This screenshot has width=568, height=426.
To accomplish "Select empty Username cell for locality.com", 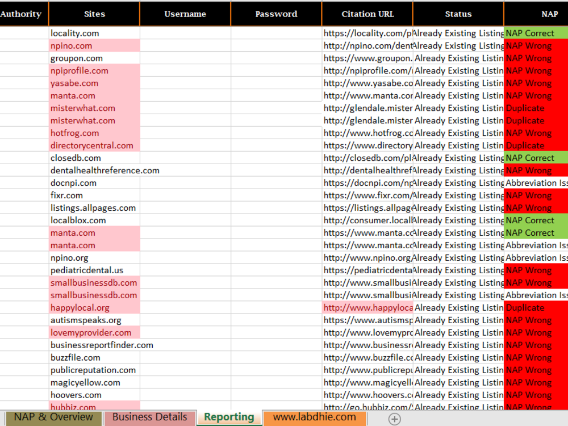I will [x=185, y=34].
